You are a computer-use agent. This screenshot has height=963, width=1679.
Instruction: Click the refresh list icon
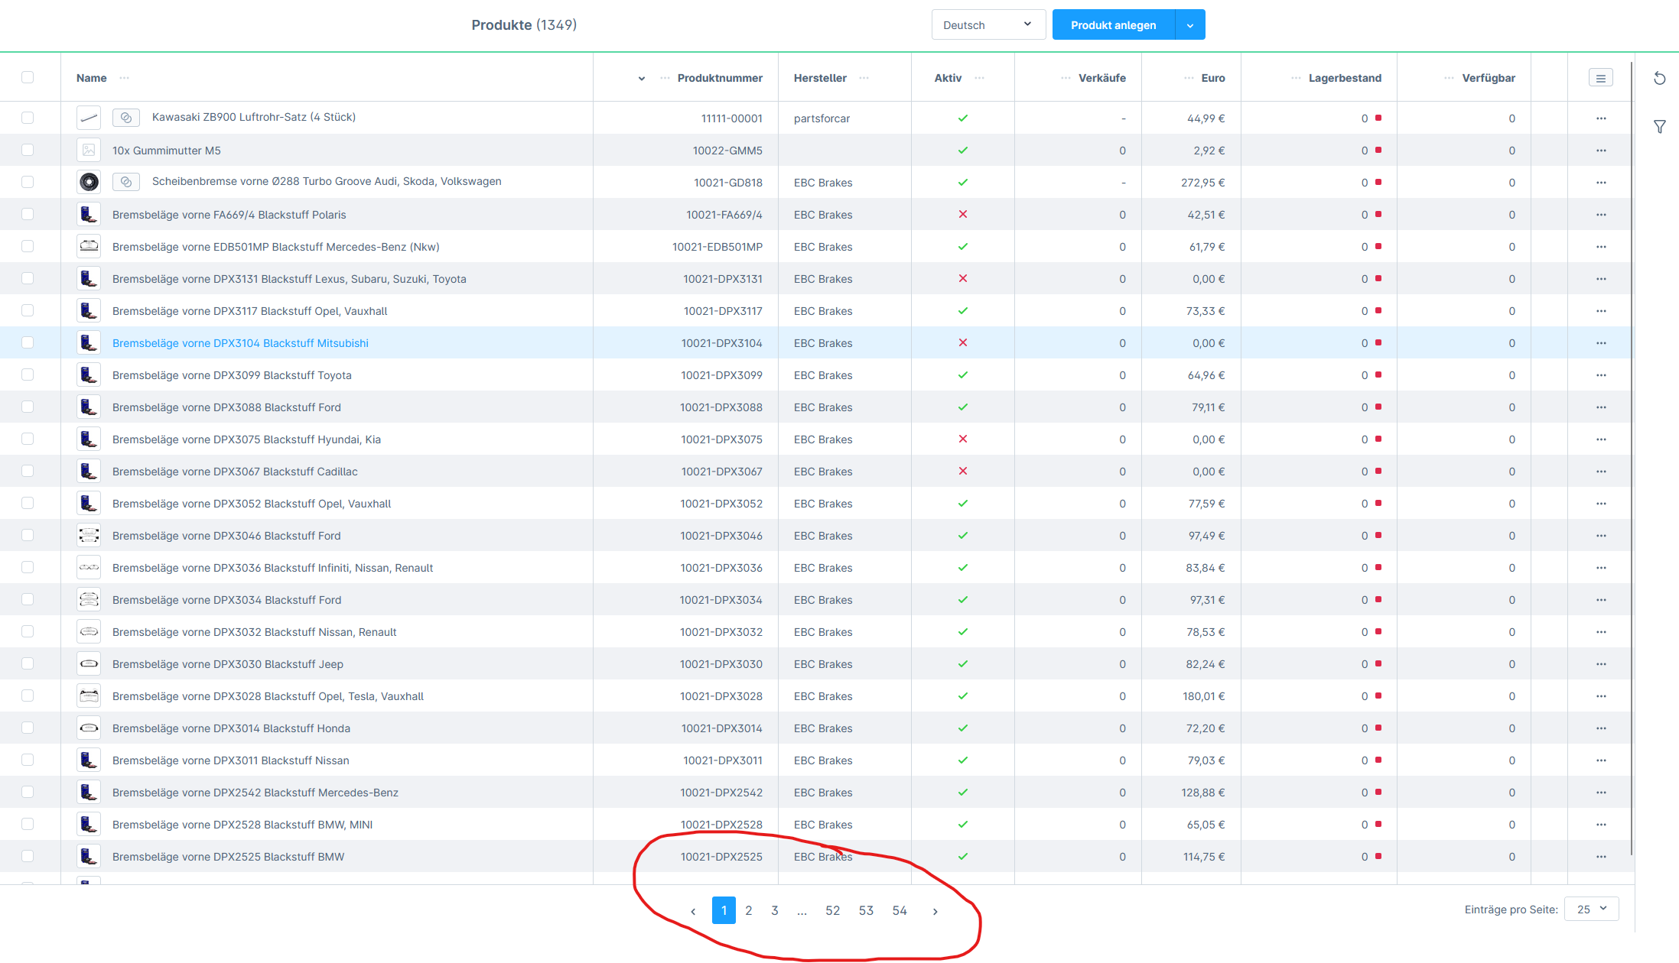tap(1659, 78)
